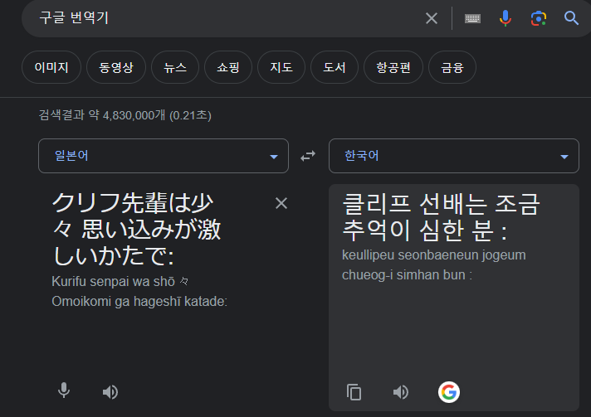
Task: Select the 금융 filter chip
Action: pyautogui.click(x=452, y=67)
